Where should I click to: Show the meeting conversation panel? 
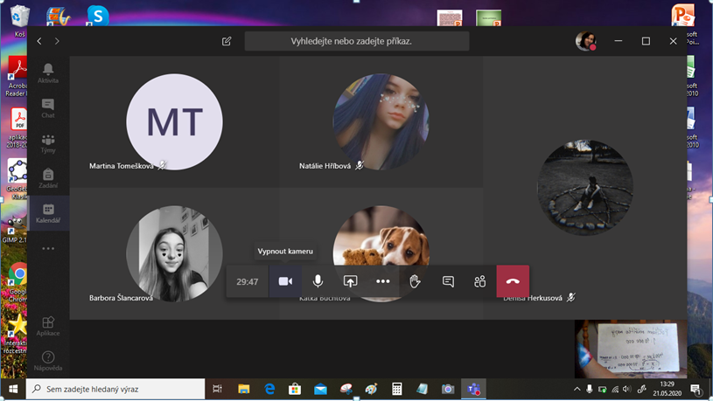pyautogui.click(x=448, y=281)
